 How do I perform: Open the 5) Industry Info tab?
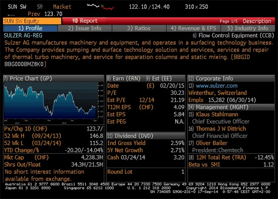248,28
